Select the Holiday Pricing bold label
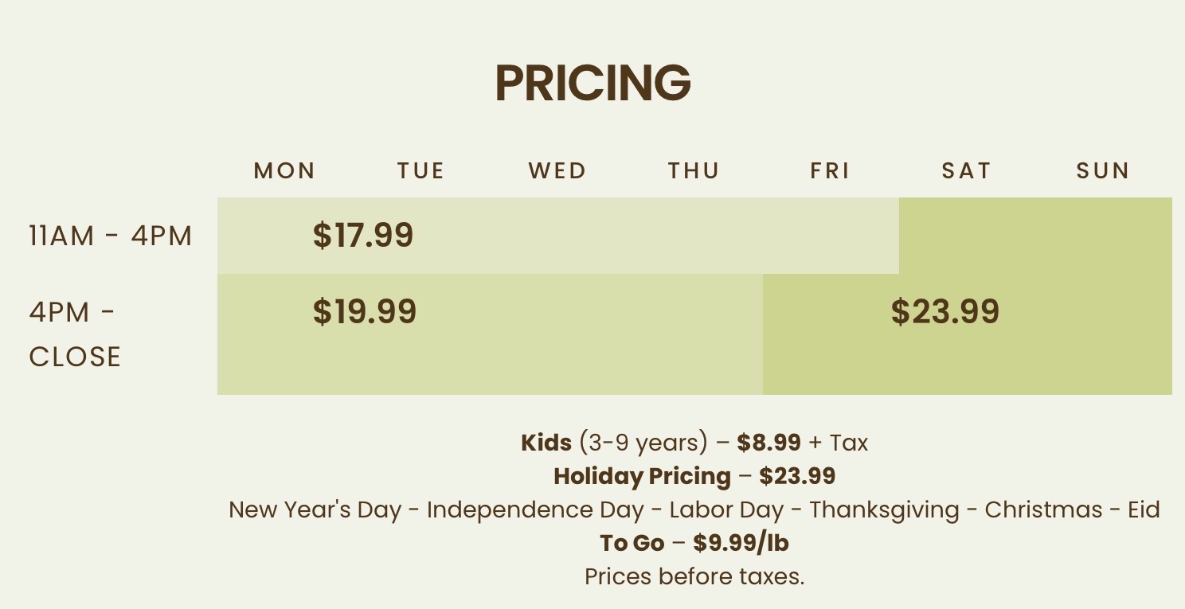 642,476
